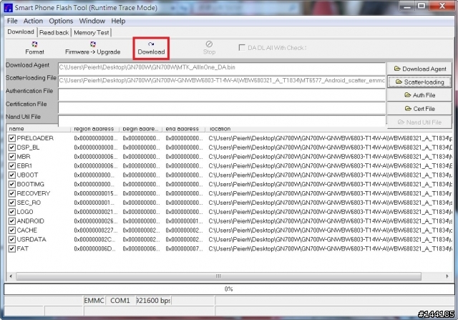Click the Authentication File input field

click(x=222, y=94)
